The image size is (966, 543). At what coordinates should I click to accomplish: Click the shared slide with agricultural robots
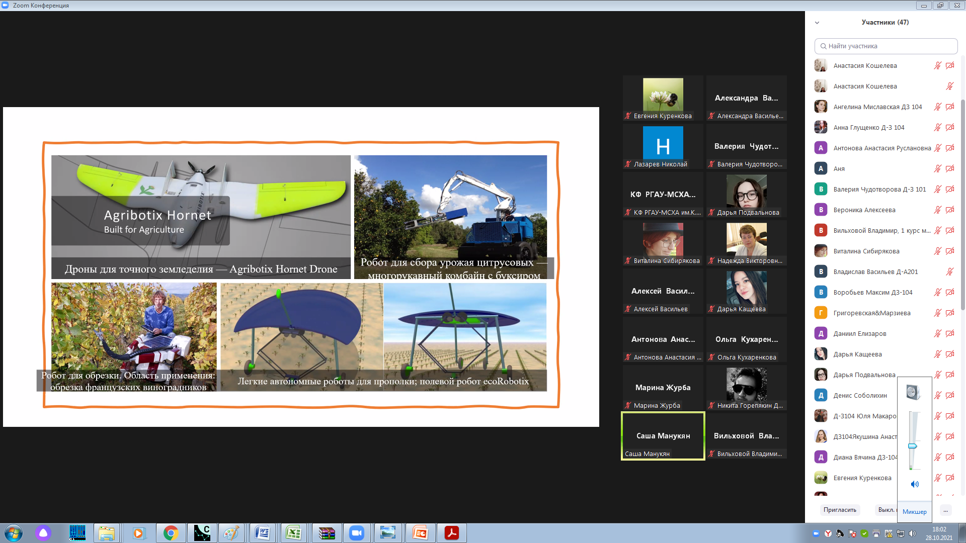(x=301, y=267)
